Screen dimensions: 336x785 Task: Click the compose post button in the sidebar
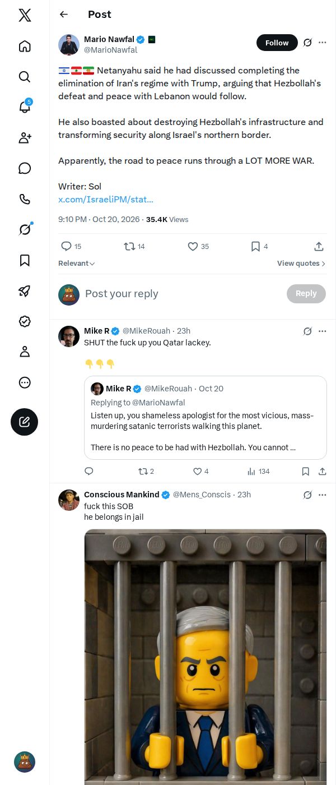pos(25,422)
